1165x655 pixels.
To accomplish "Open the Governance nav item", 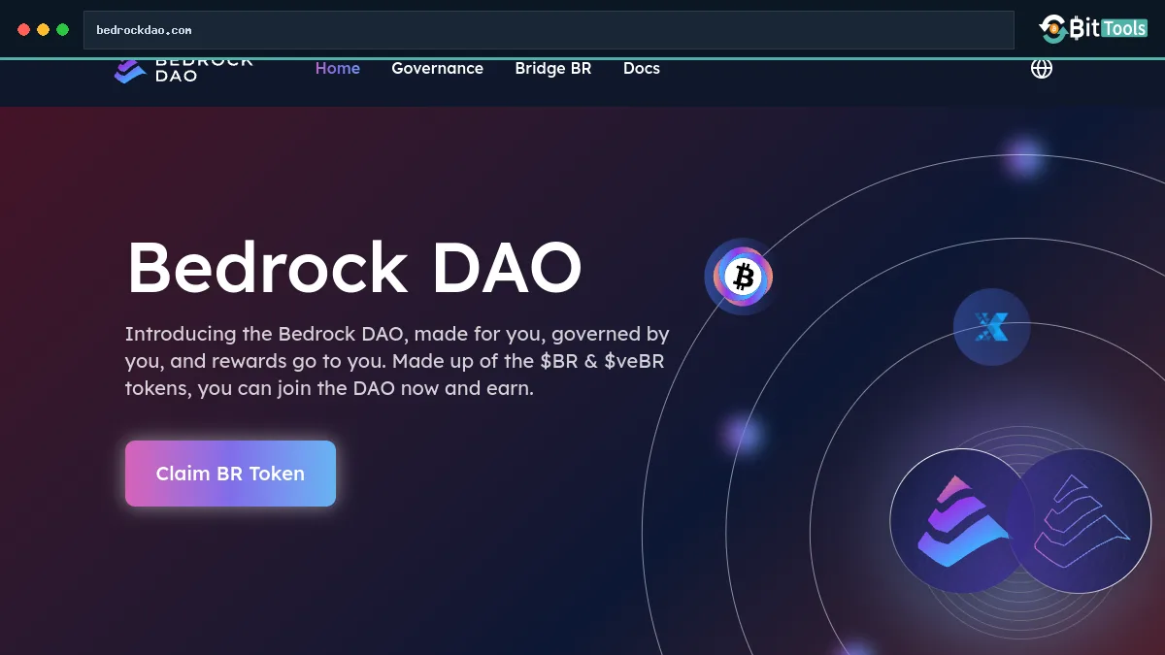I will 437,68.
